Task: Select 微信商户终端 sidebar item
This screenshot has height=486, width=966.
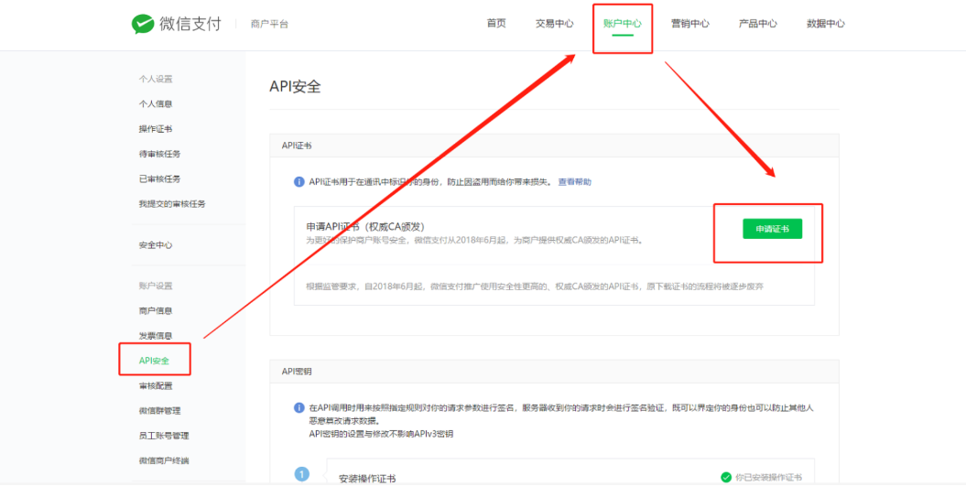Action: click(164, 460)
